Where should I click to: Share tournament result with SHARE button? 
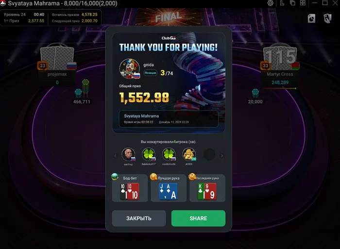click(198, 218)
